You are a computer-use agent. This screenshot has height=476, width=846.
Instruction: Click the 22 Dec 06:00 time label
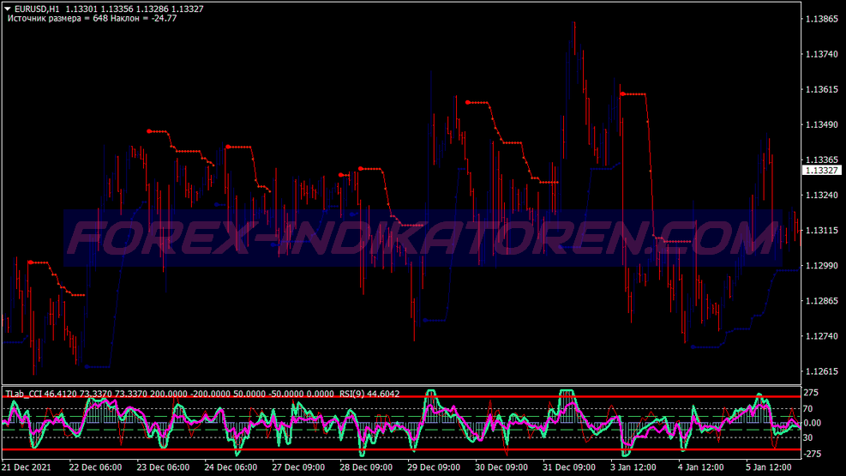tap(95, 467)
